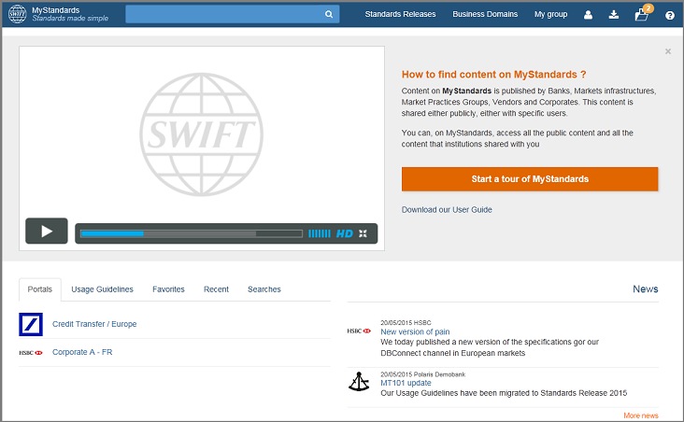
Task: Open the help question mark icon
Action: click(x=670, y=15)
